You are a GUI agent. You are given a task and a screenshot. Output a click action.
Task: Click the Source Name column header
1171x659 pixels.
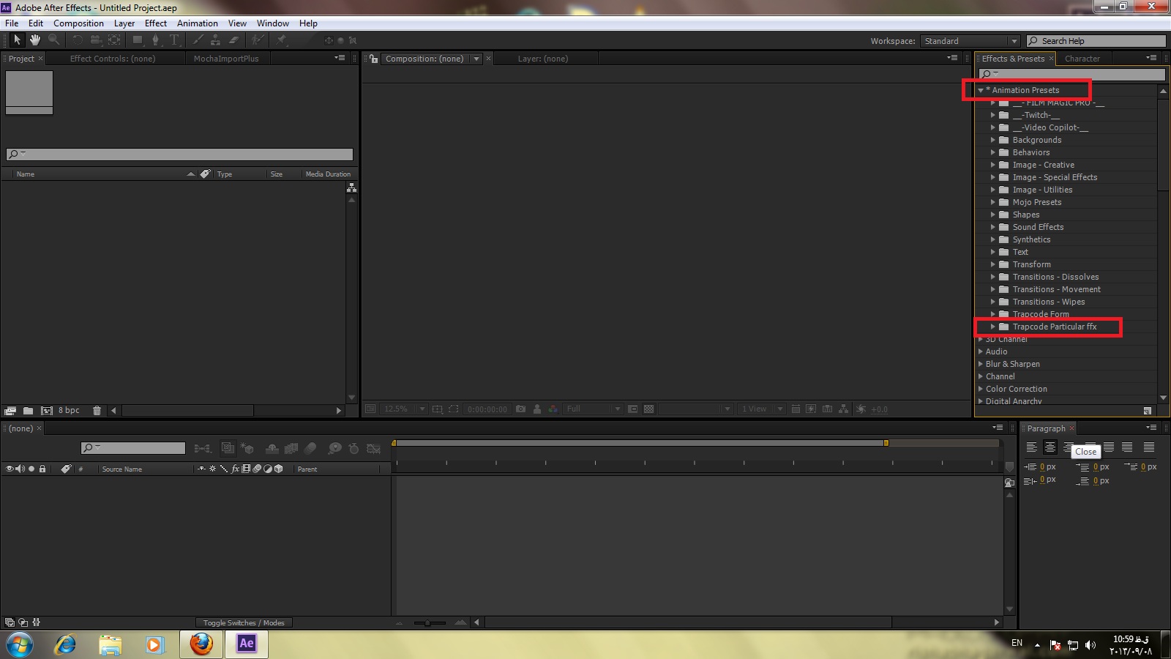(122, 469)
